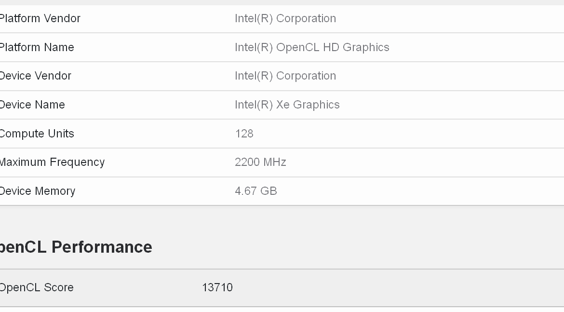This screenshot has height=312, width=564.
Task: Click the Compute Units label
Action: (37, 134)
